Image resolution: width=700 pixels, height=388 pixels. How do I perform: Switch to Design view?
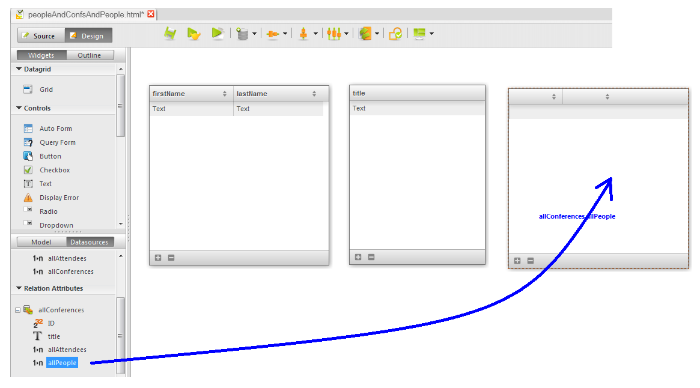pyautogui.click(x=88, y=35)
